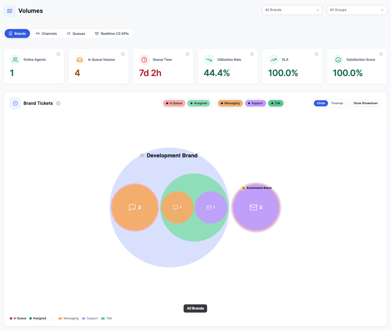Image resolution: width=391 pixels, height=330 pixels.
Task: Click the Ecommerce Brand label
Action: tap(259, 188)
